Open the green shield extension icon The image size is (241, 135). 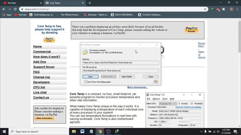coord(212,9)
